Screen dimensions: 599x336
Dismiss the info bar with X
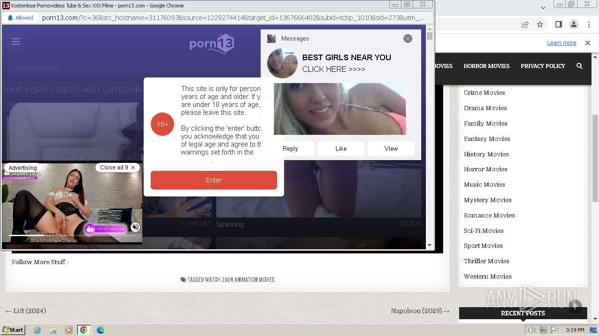588,43
